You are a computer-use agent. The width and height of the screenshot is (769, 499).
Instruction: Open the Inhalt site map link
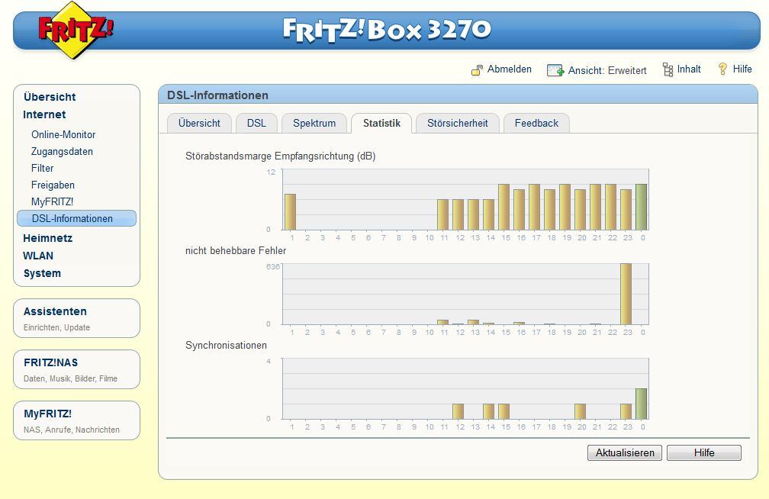pyautogui.click(x=689, y=69)
